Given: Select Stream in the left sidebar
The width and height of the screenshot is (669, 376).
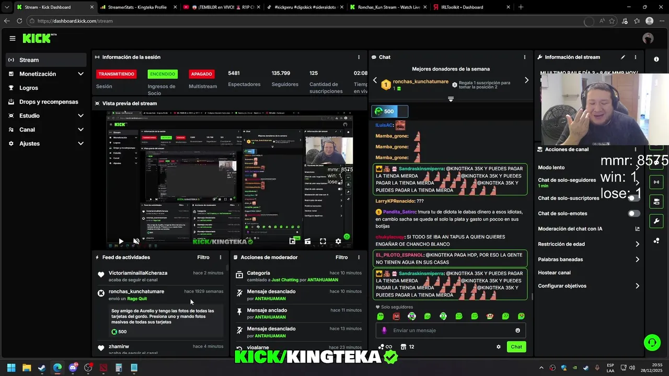Looking at the screenshot, I should [x=46, y=60].
